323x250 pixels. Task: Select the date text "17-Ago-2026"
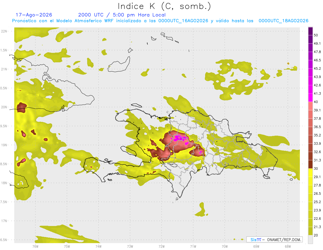[34, 15]
